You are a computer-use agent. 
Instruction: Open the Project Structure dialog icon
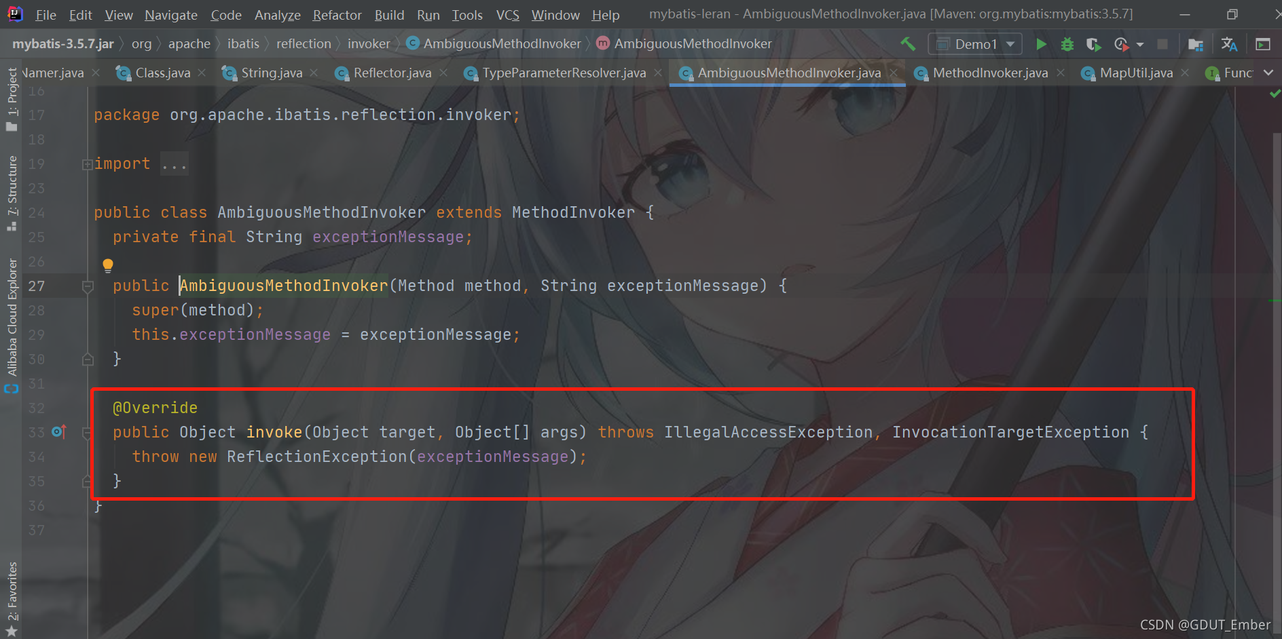coord(1196,44)
